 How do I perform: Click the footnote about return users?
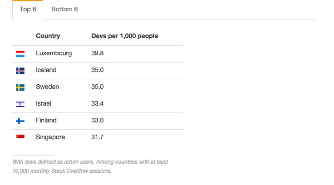coord(90,166)
